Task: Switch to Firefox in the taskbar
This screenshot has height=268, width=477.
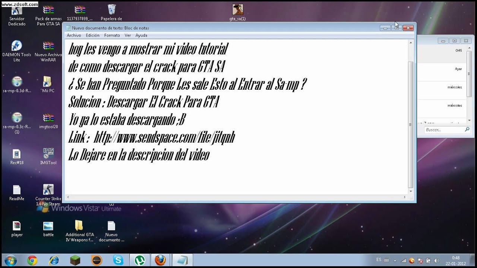Action: pyautogui.click(x=161, y=261)
